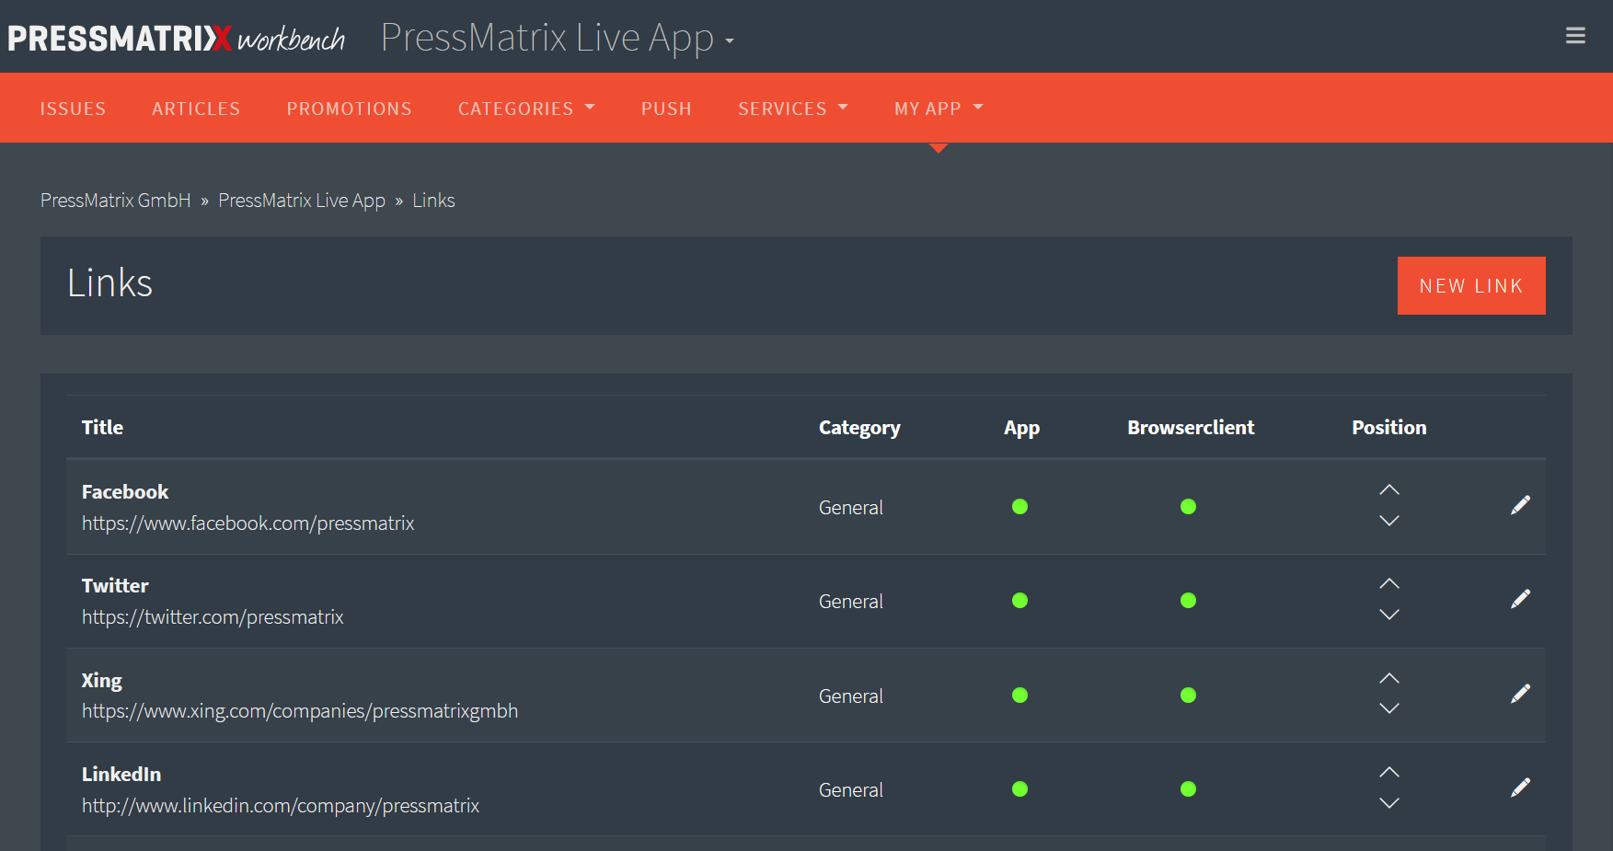Follow the PressMatrix GmbH breadcrumb
1613x851 pixels.
(x=116, y=201)
